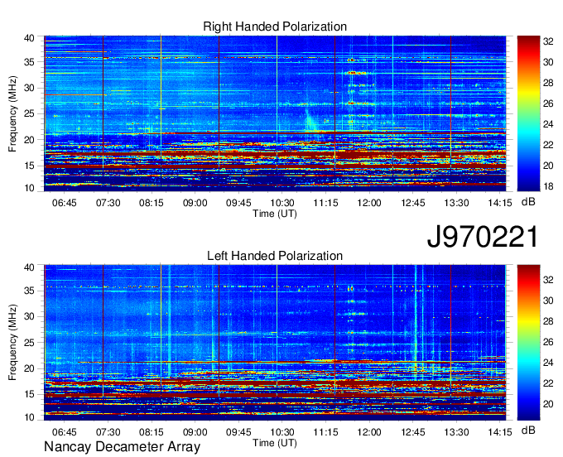Viewport: 563px width, 457px height.
Task: Click the dB unit label of Right Handed color bar
Action: [528, 202]
